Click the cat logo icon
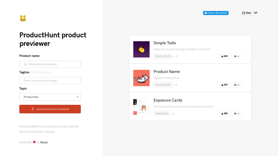This screenshot has height=156, width=278. pyautogui.click(x=23, y=19)
